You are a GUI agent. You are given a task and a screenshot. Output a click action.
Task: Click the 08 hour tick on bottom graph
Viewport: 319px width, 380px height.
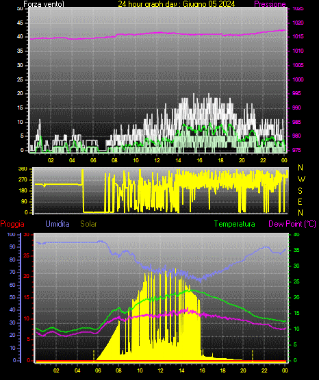(x=118, y=370)
